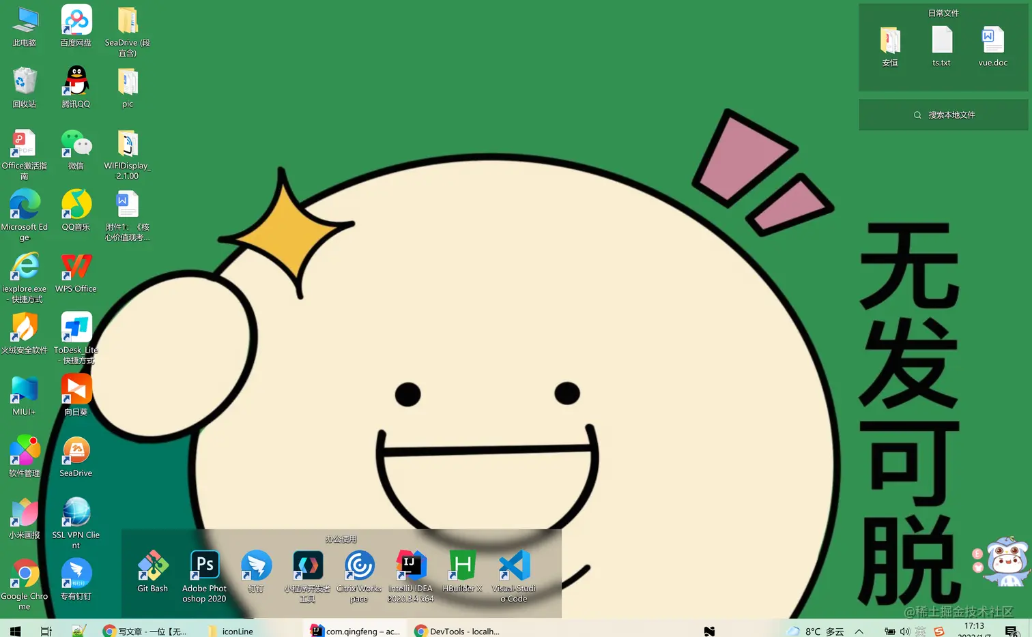Expand the system tray hidden icons chevron

click(x=859, y=632)
